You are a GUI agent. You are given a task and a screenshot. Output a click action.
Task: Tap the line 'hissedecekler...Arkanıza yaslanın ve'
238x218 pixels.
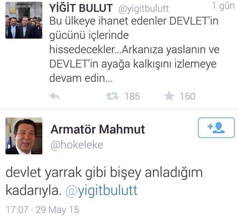[134, 50]
